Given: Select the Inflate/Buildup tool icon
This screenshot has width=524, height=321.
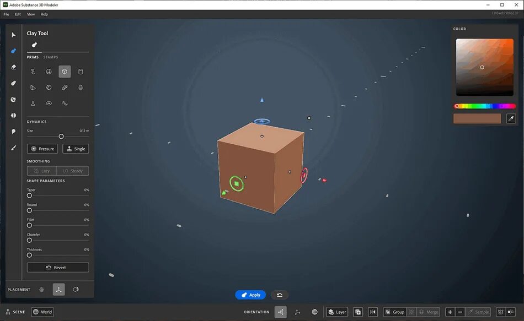Looking at the screenshot, I should [13, 132].
